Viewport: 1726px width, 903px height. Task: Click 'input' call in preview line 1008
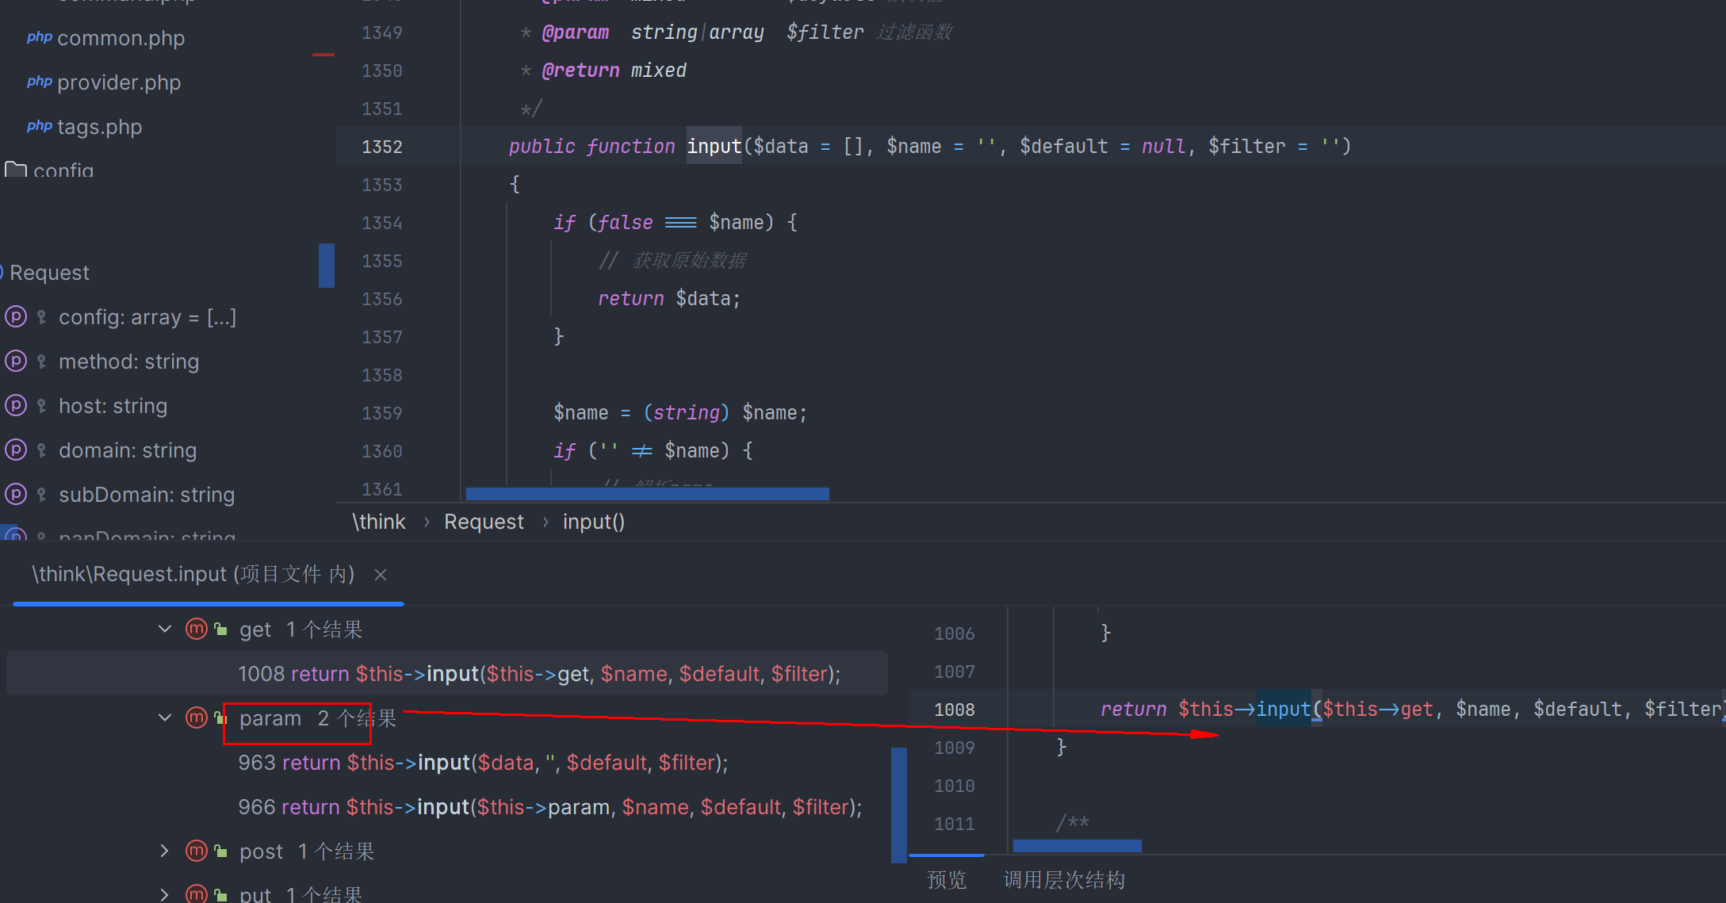[1284, 710]
